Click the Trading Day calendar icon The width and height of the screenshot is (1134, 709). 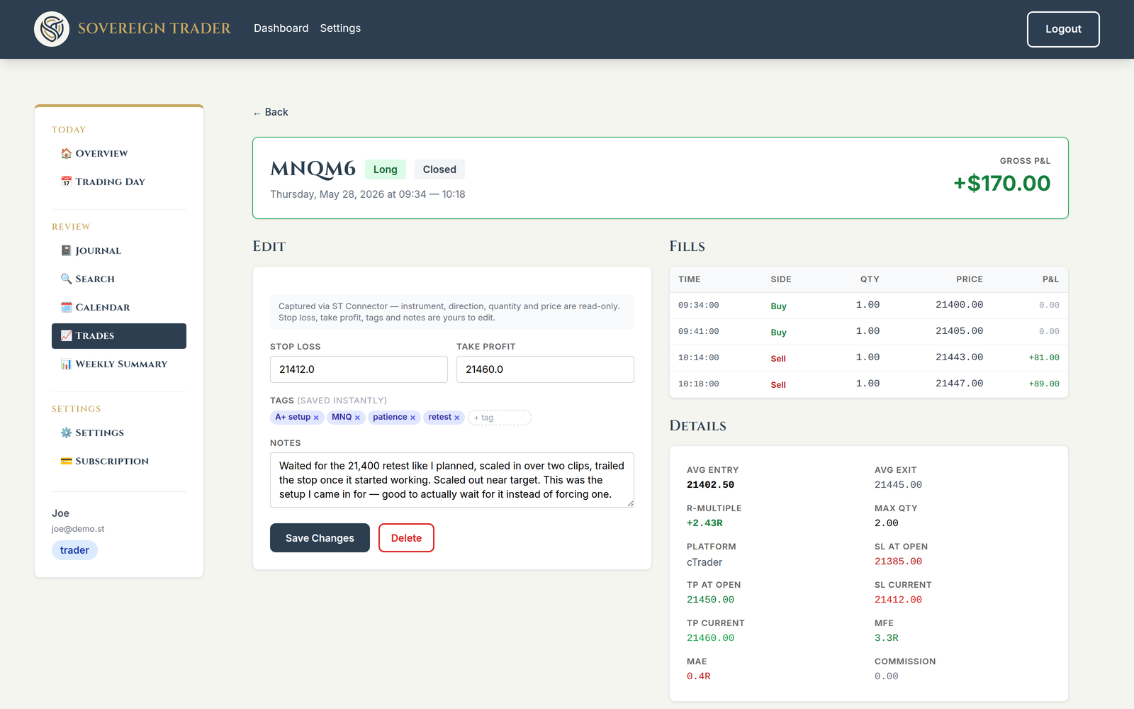click(66, 182)
